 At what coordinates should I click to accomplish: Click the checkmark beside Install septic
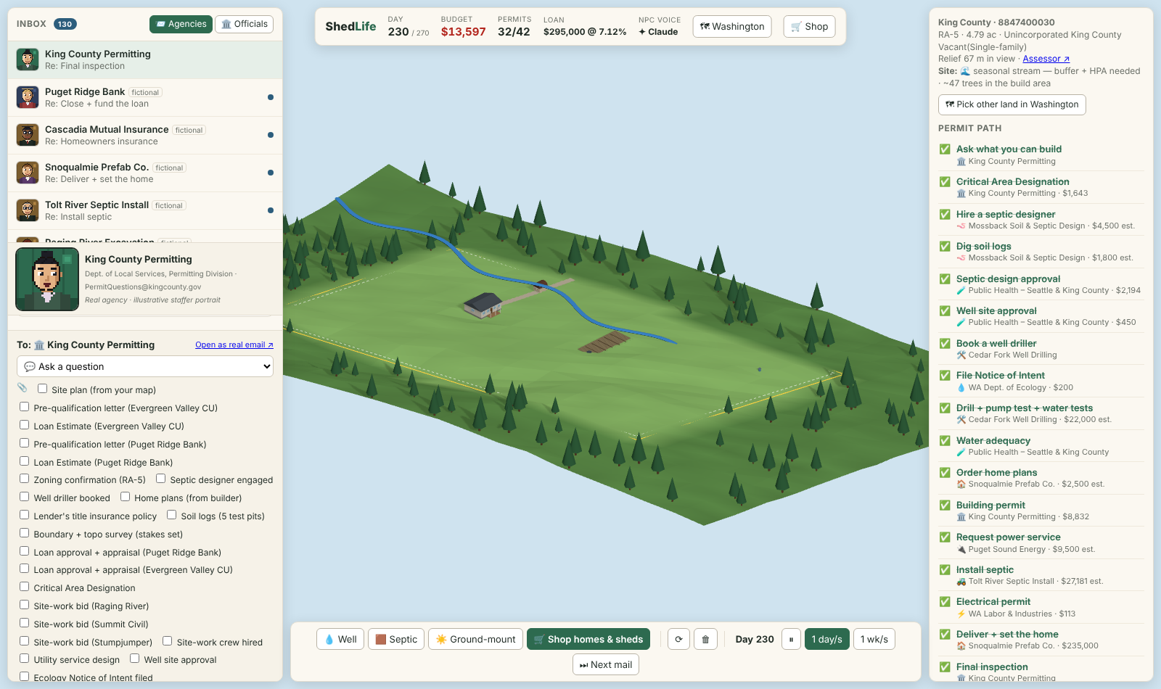click(x=945, y=569)
